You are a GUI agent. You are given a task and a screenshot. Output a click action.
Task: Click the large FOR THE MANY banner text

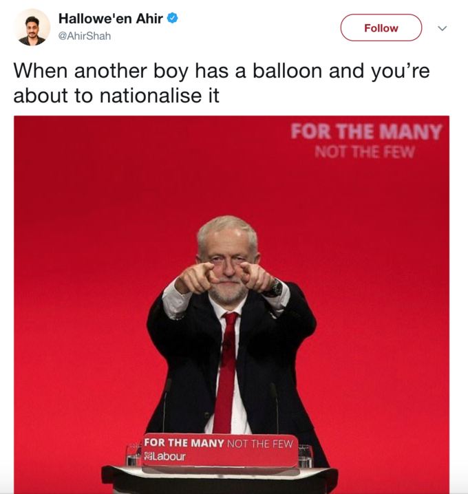click(x=366, y=131)
